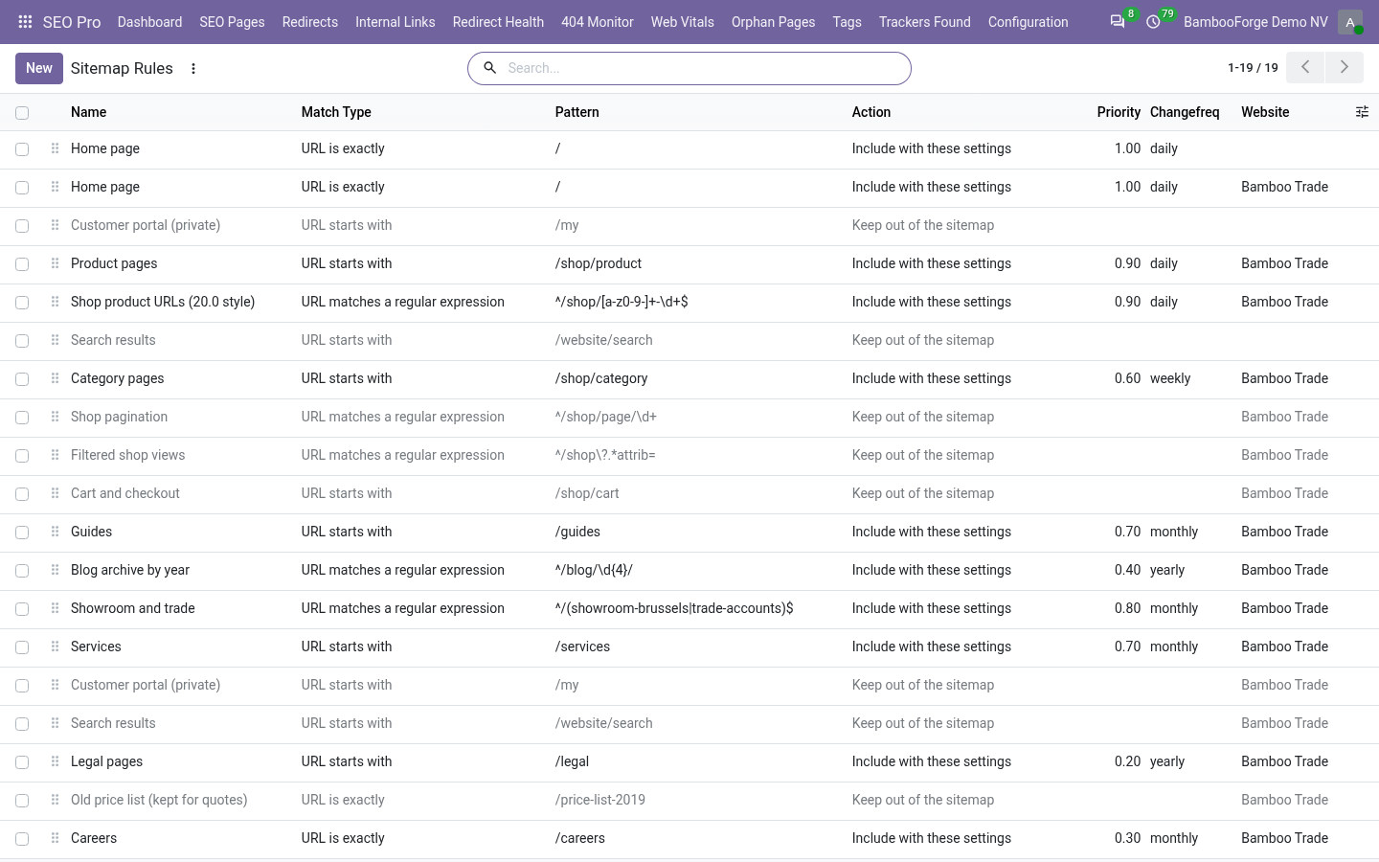Open the Web Vitals menu link
The height and width of the screenshot is (862, 1379).
tap(682, 21)
